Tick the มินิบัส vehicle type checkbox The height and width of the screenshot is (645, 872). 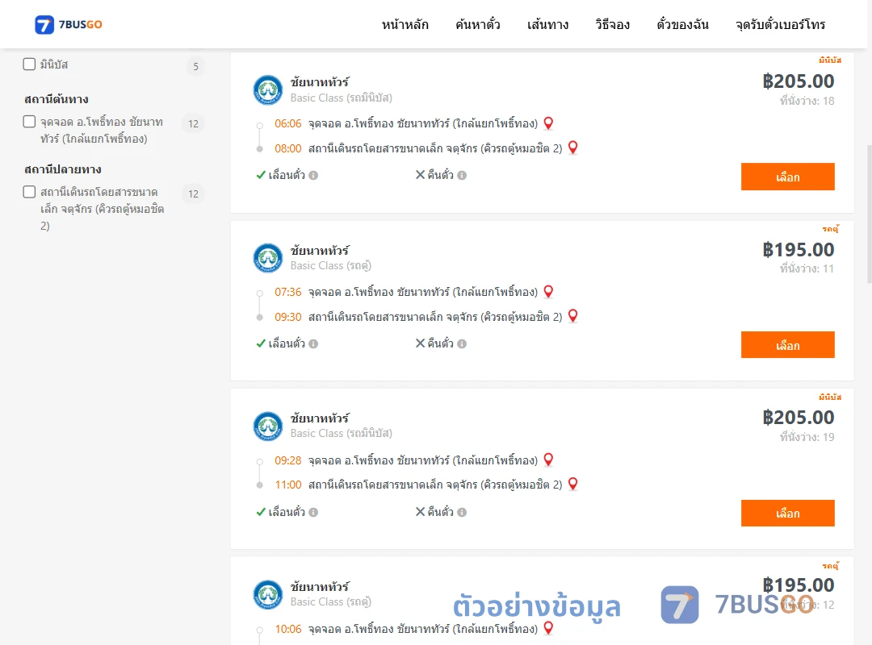pos(30,64)
